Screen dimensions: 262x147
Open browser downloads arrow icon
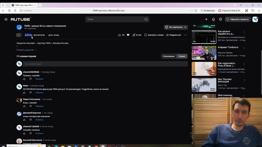(259, 11)
